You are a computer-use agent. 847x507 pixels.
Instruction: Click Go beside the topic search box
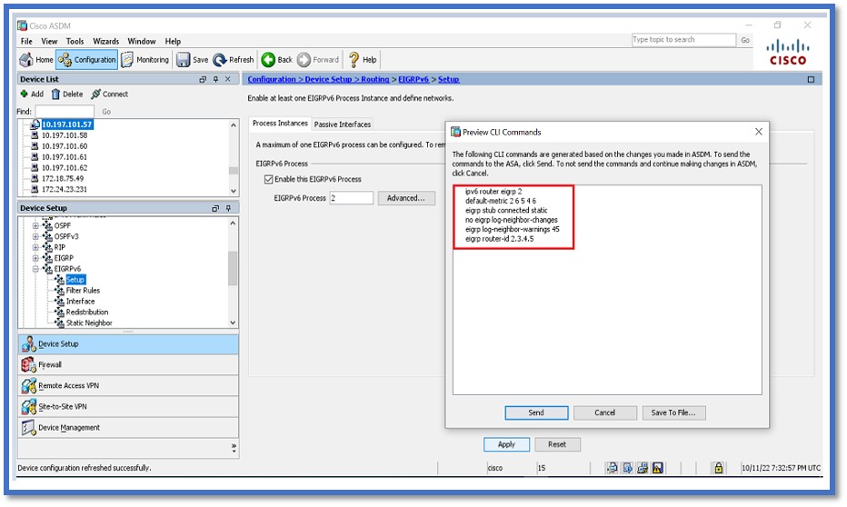pyautogui.click(x=745, y=40)
